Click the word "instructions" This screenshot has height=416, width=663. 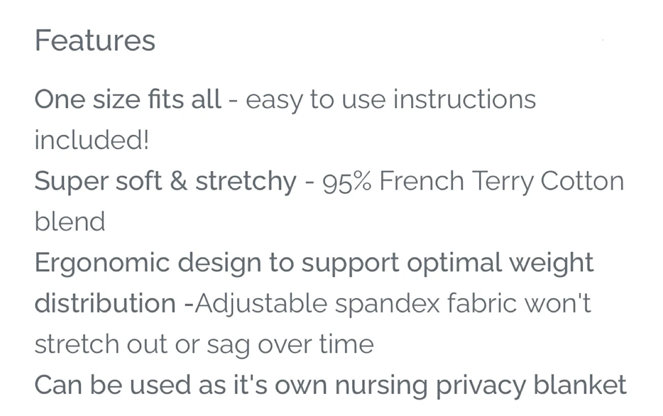coord(464,99)
